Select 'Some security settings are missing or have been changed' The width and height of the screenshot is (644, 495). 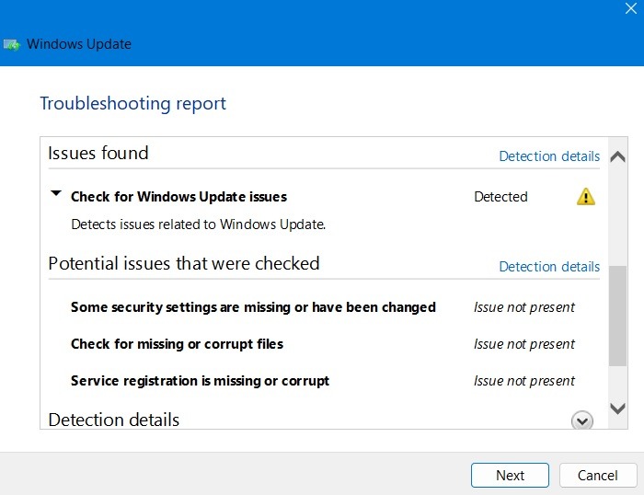(x=253, y=307)
